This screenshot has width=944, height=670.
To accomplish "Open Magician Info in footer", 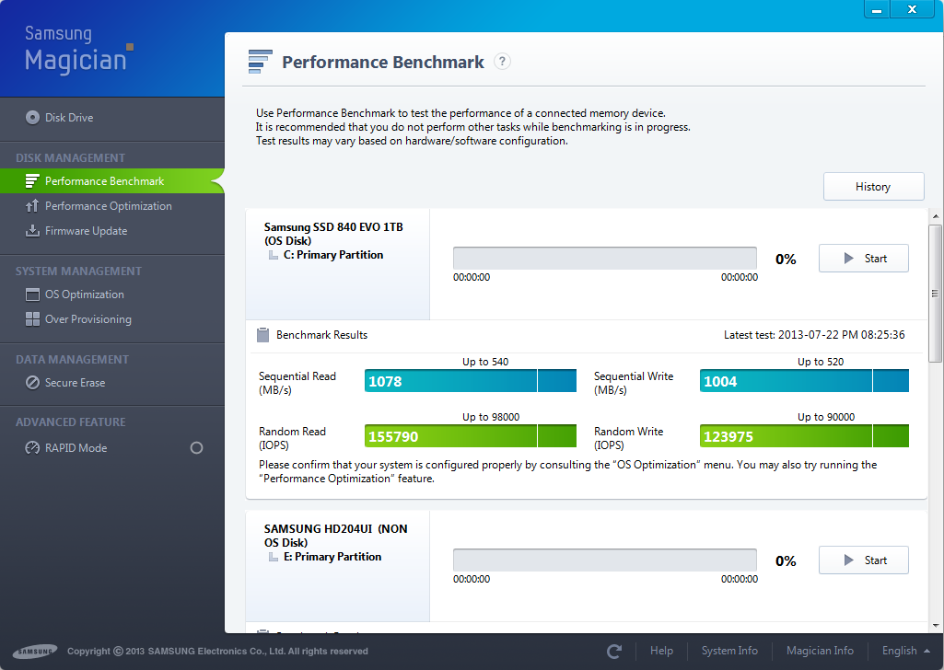I will coord(820,651).
